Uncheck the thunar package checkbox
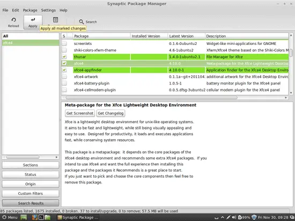The image size is (295, 221). pos(64,57)
